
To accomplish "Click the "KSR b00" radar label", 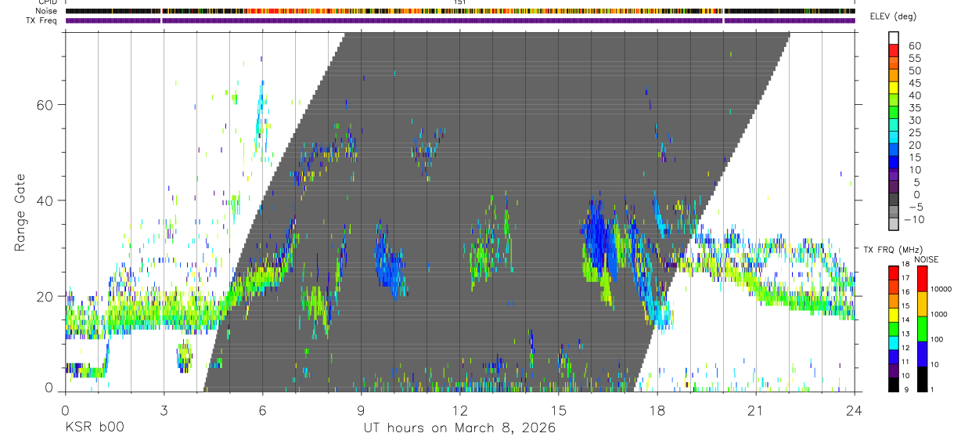I will point(95,428).
